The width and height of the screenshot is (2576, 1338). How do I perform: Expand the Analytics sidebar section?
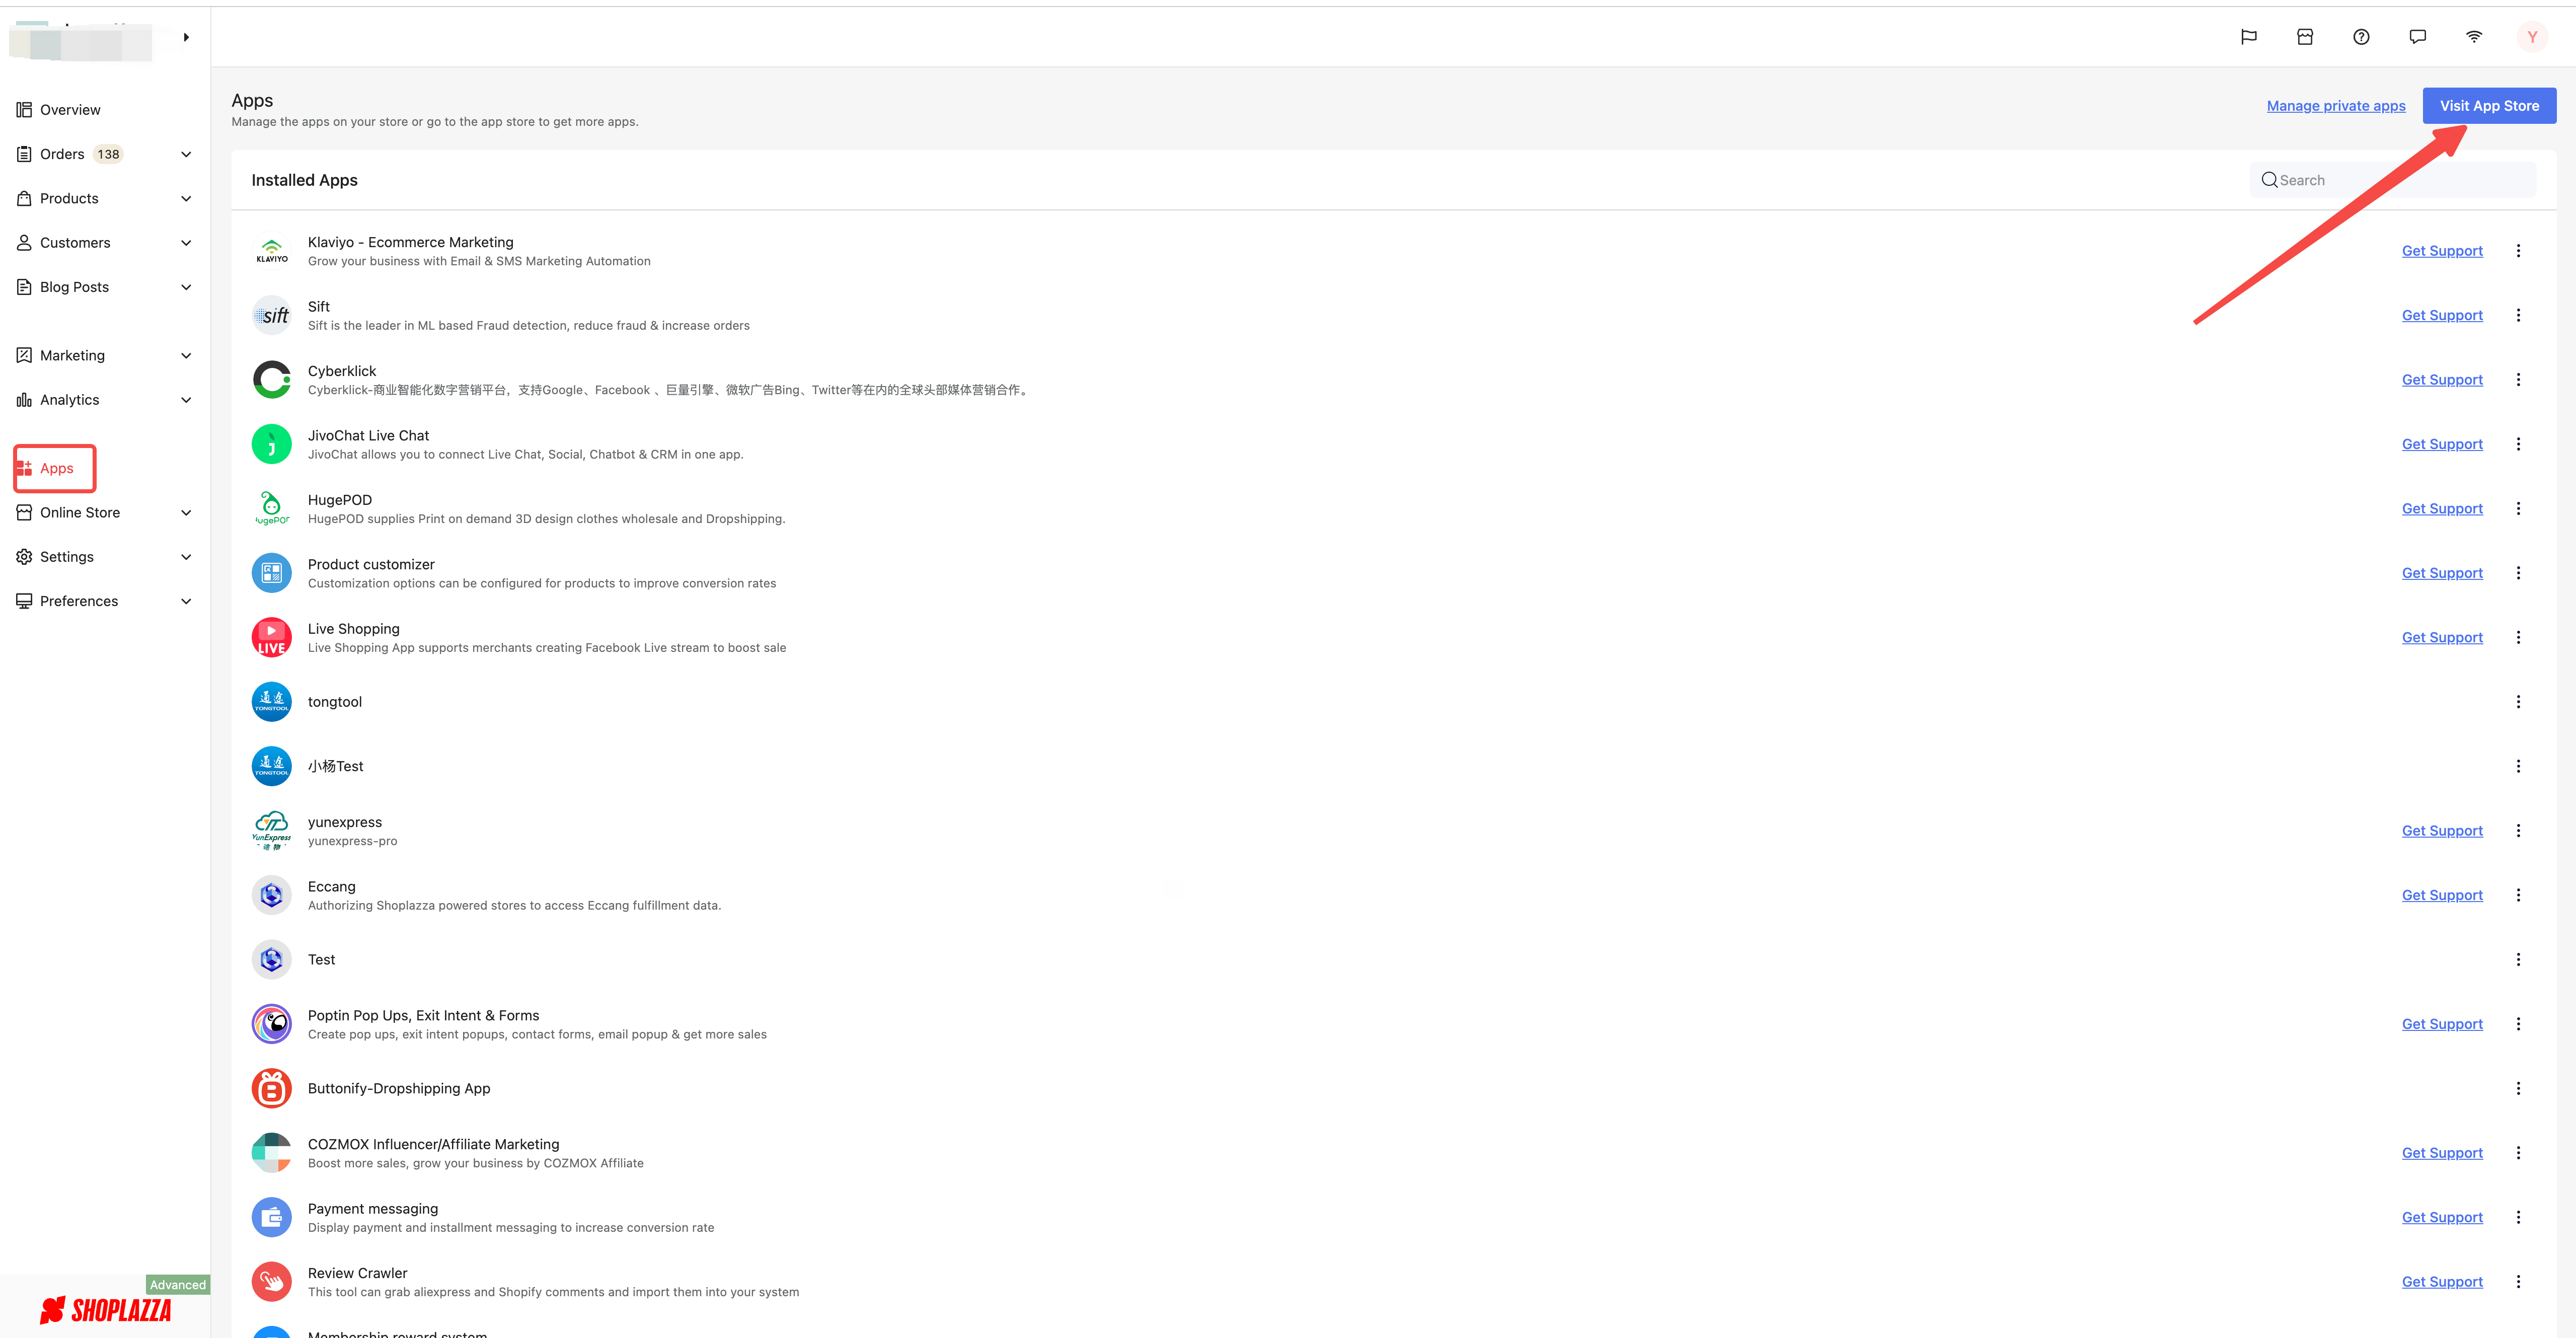click(186, 400)
